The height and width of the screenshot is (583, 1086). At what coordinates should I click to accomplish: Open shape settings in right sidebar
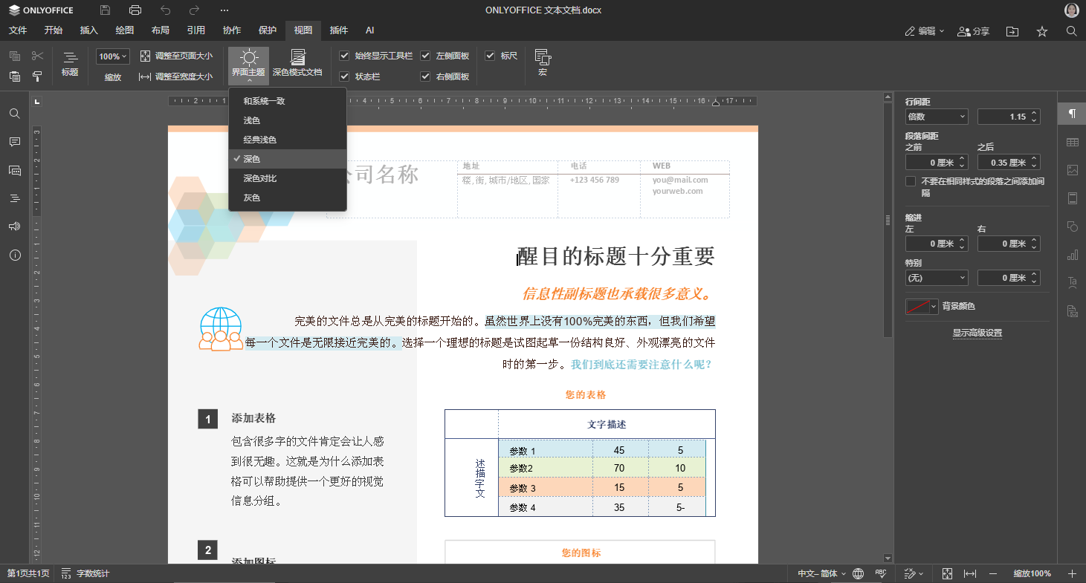click(1072, 227)
